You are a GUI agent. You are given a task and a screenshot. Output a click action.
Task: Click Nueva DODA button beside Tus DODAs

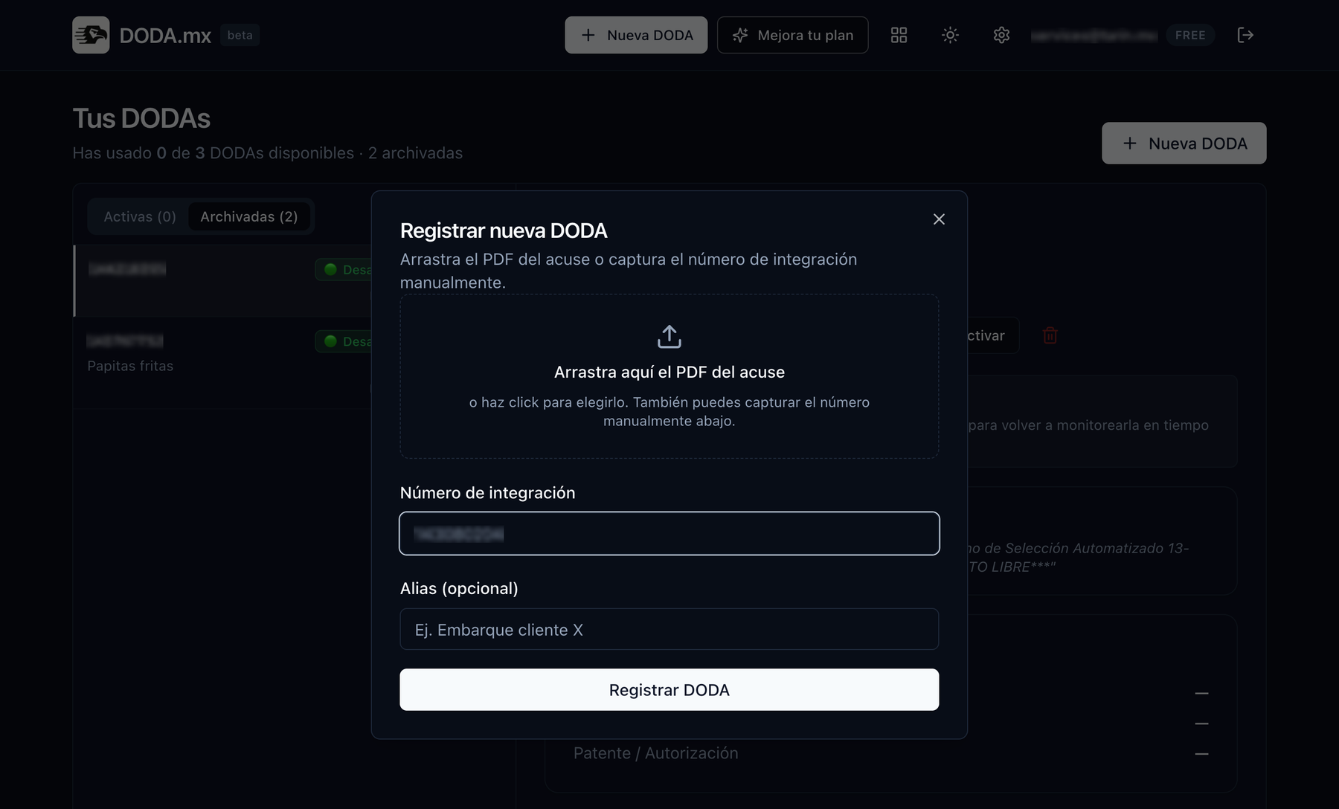pos(1184,143)
